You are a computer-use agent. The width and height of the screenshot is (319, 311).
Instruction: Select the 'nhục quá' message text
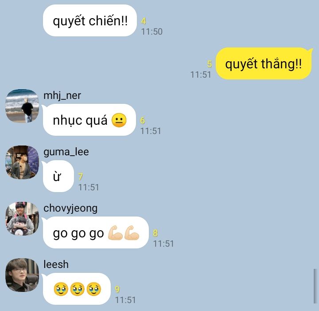80,121
